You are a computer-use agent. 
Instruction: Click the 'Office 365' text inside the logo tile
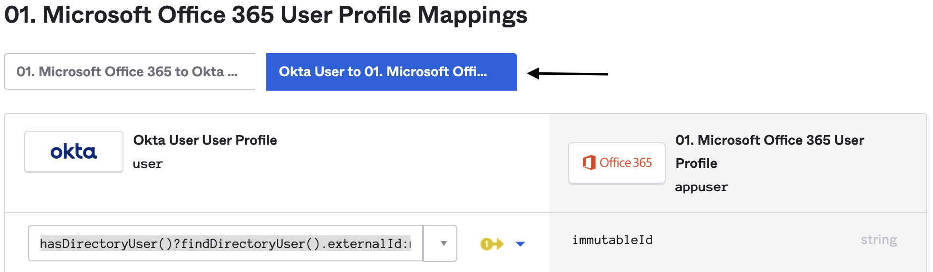point(626,163)
